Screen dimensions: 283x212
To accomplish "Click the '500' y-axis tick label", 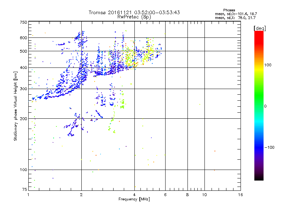I will click(23, 51).
